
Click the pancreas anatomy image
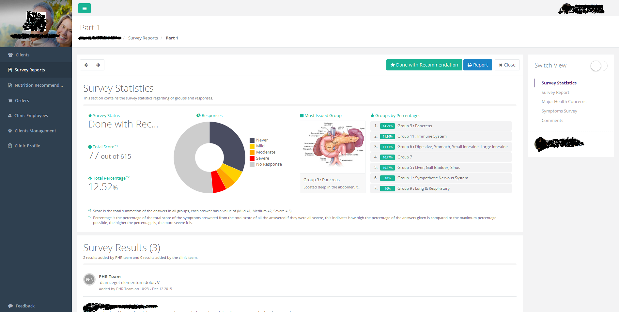(333, 147)
